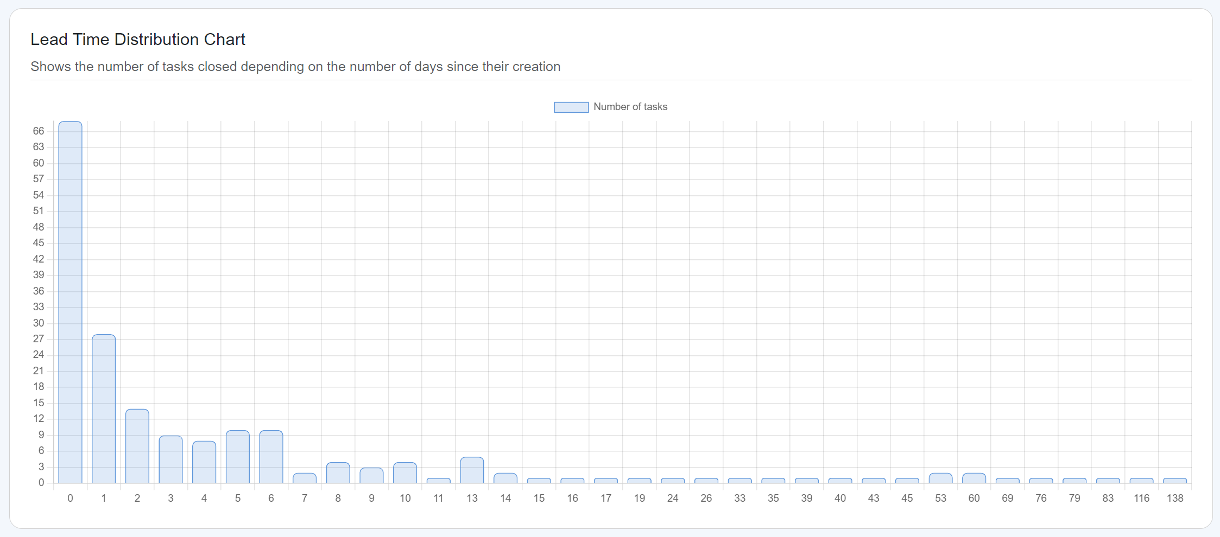Toggle the "Number of tasks" legend label

[630, 107]
